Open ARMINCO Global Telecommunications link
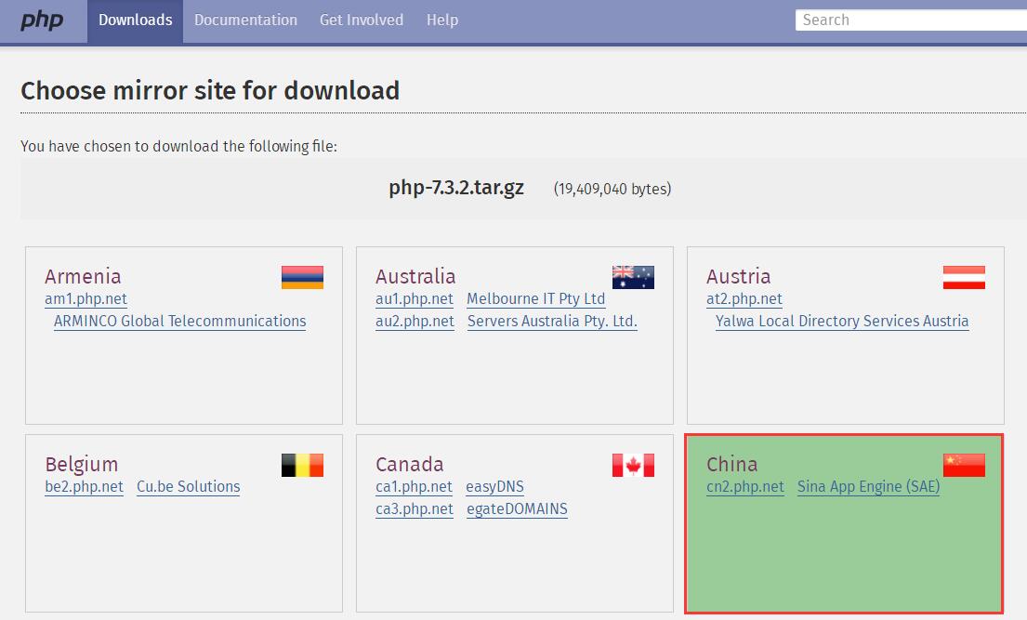This screenshot has height=620, width=1027. pyautogui.click(x=179, y=321)
